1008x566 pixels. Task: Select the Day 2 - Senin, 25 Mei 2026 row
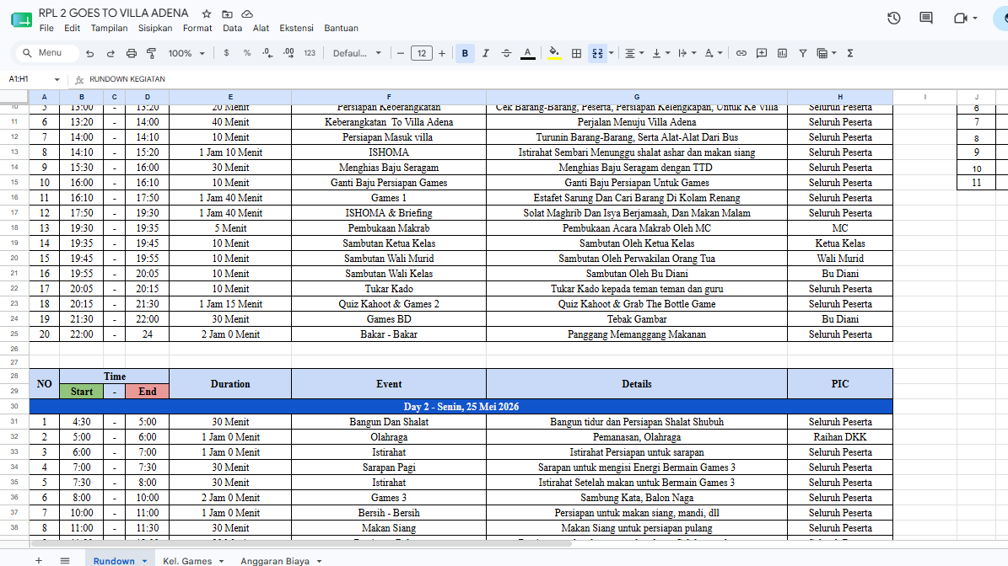[x=461, y=407]
